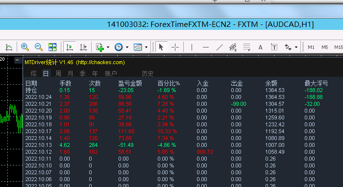Image resolution: width=343 pixels, height=187 pixels.
Task: Click the 次数 column header
Action: (95, 83)
